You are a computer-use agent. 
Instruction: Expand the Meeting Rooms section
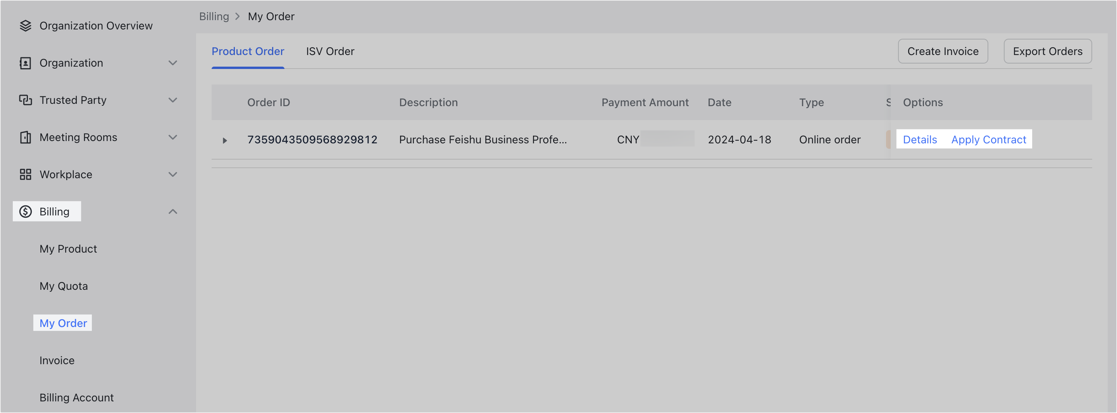[173, 138]
